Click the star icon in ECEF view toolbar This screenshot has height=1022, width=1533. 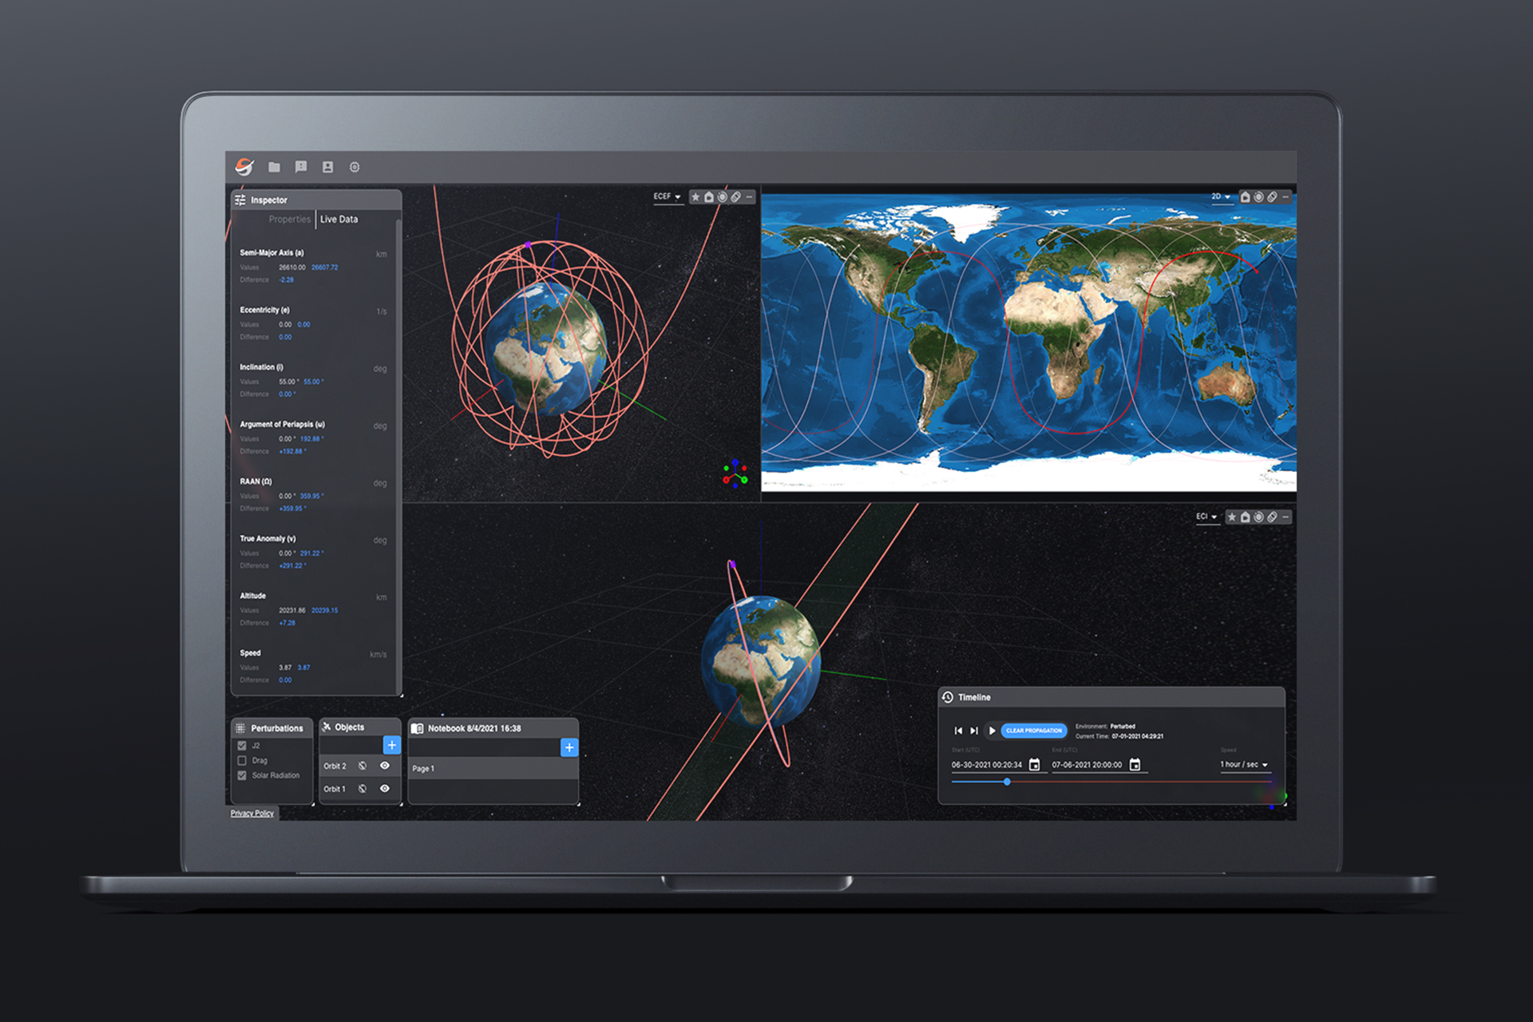[695, 196]
